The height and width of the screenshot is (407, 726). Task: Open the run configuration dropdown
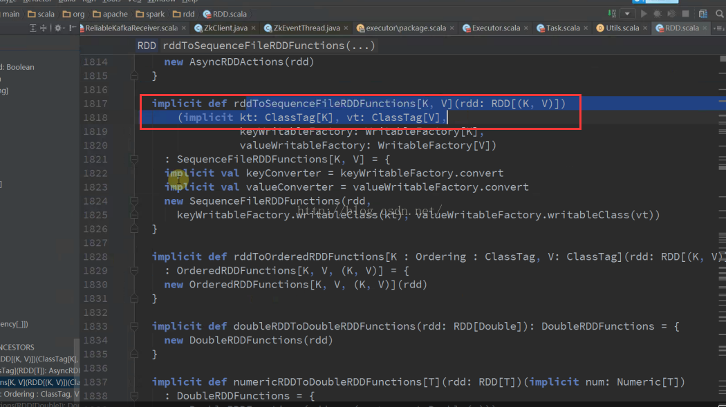(x=627, y=14)
